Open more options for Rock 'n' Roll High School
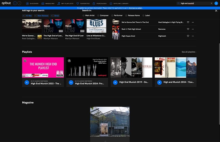The image size is (220, 142). click(x=193, y=29)
